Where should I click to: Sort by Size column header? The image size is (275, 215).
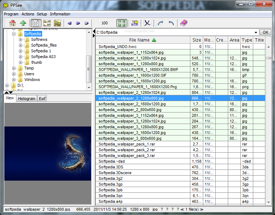point(196,40)
